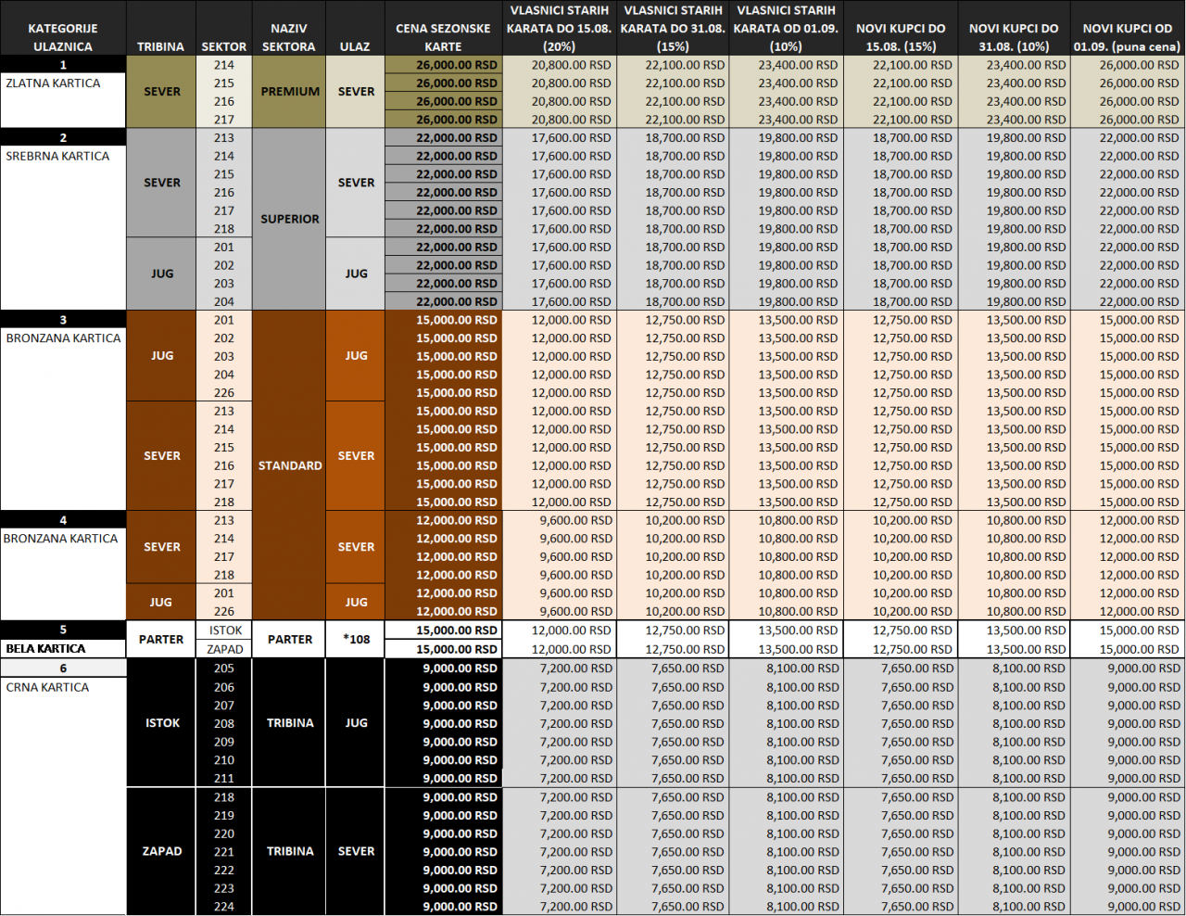Select the CRNA KARTICA category cell

[48, 687]
